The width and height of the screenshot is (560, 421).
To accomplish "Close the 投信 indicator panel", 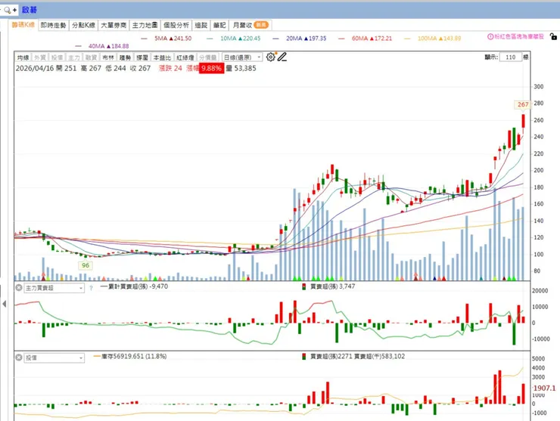I will pyautogui.click(x=19, y=358).
